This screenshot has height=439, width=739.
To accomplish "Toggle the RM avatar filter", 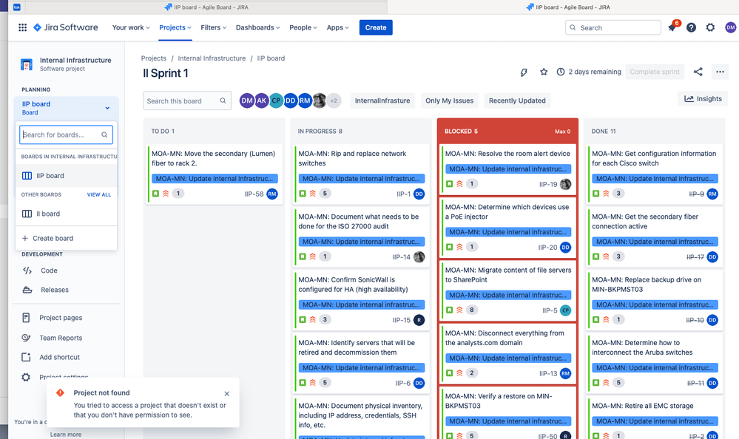I will pos(305,101).
